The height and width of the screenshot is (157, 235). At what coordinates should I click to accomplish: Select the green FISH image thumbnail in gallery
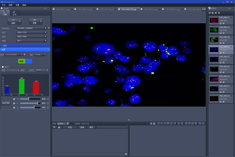pyautogui.click(x=214, y=30)
